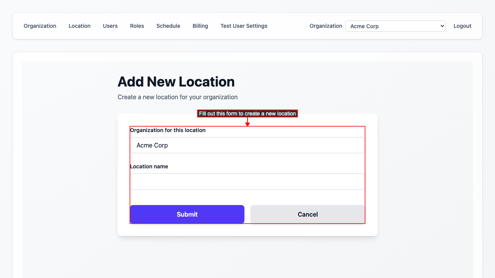Click the 'Organization for this location' label text
Screen dimensions: 495x278
[168, 130]
